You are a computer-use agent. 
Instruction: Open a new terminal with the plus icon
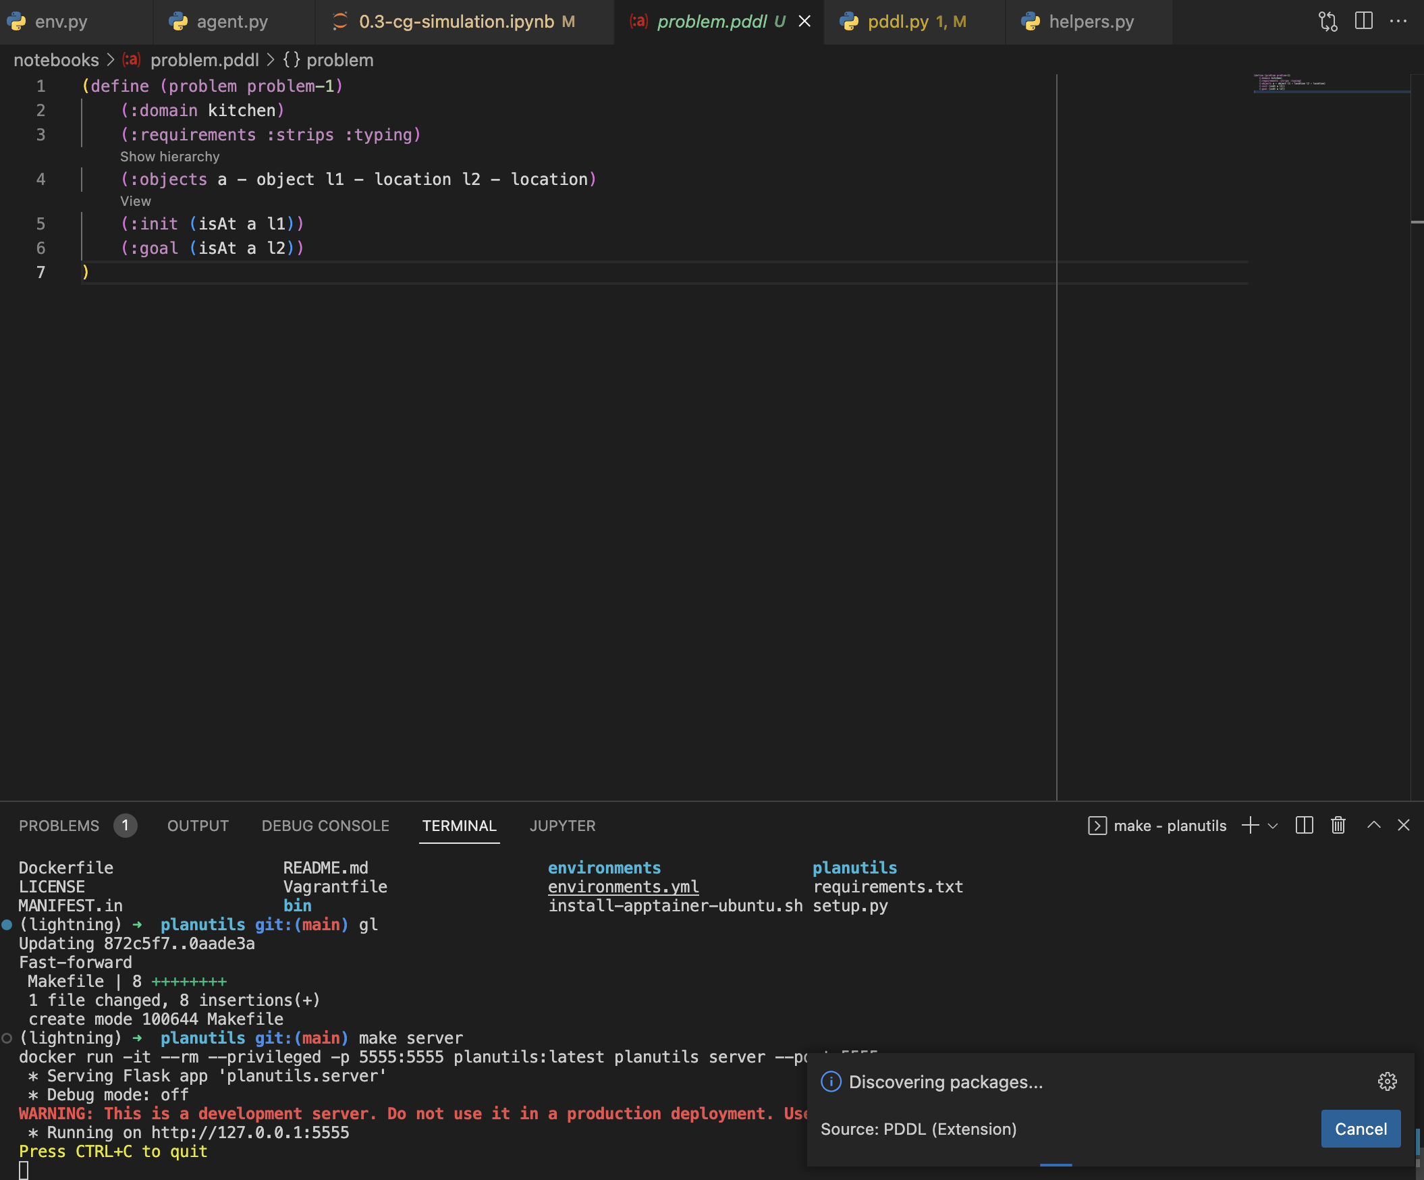point(1250,826)
